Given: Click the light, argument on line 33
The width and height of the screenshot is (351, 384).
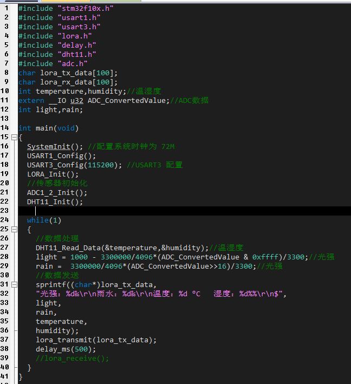Looking at the screenshot, I should point(48,303).
